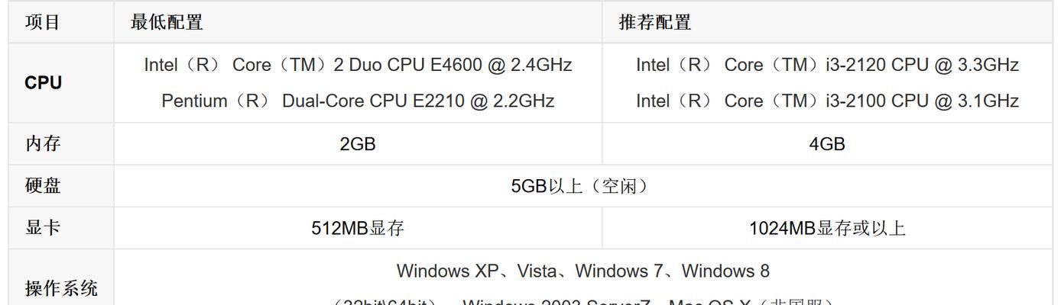This screenshot has height=305, width=1061.
Task: Click the 硬盘 row label
Action: pos(43,185)
